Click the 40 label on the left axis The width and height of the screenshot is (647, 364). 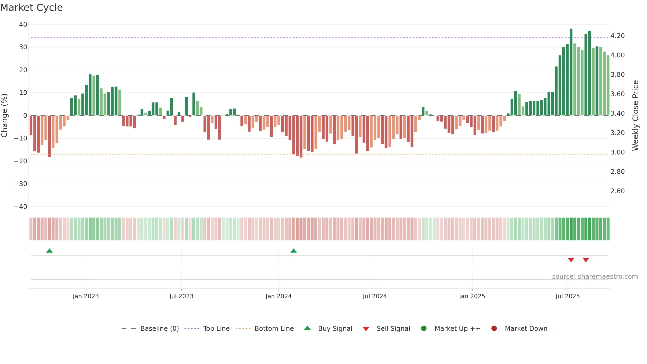click(23, 25)
